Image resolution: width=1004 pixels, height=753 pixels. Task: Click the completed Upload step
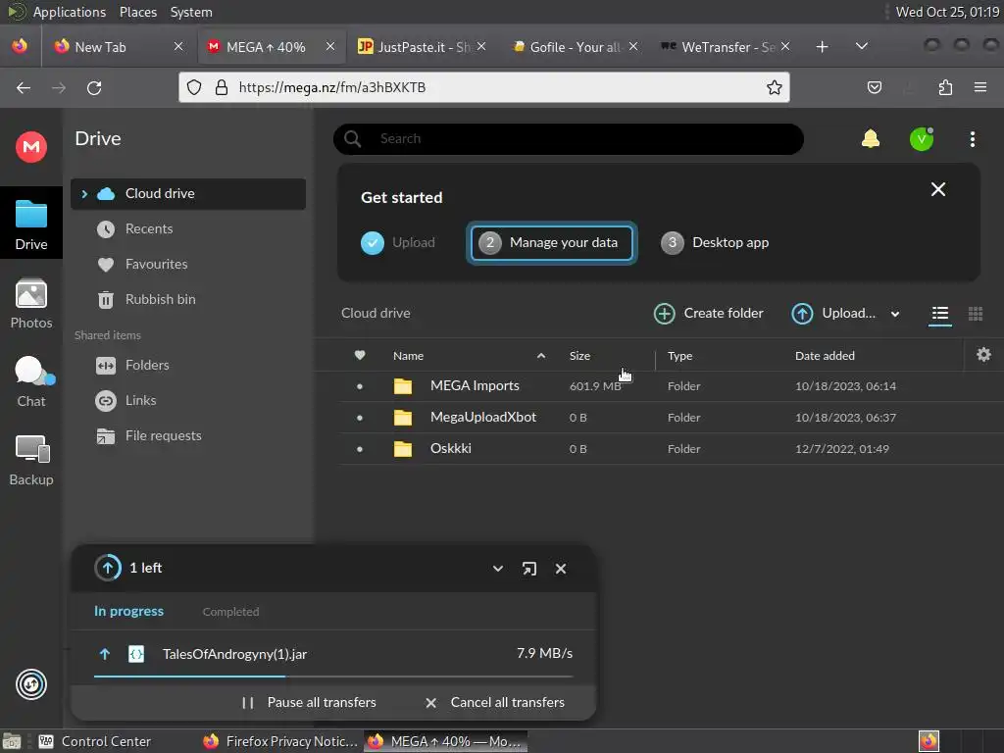(398, 243)
